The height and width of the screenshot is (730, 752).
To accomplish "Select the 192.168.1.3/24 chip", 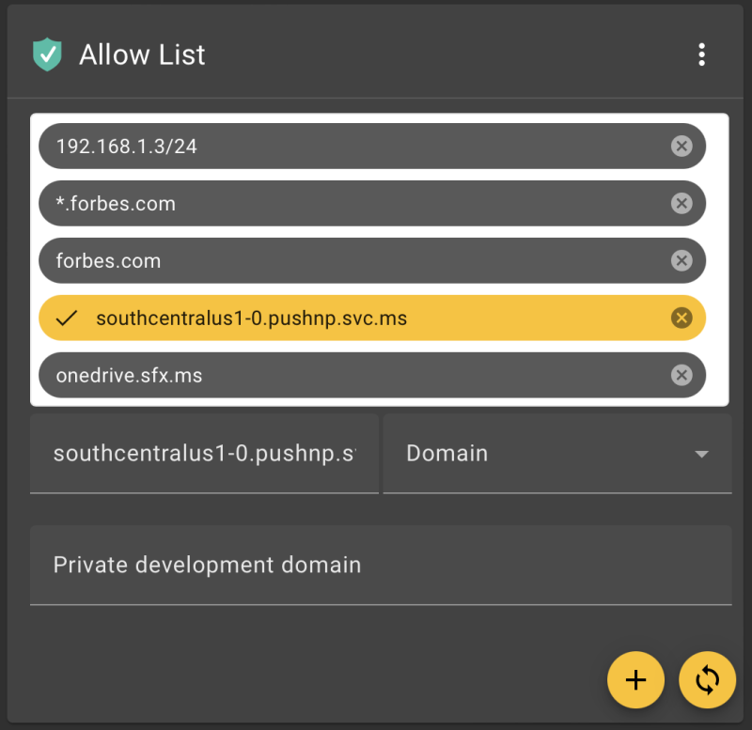I will 282,146.
